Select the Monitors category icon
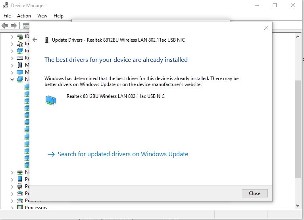This screenshot has width=304, height=220. coord(20,72)
